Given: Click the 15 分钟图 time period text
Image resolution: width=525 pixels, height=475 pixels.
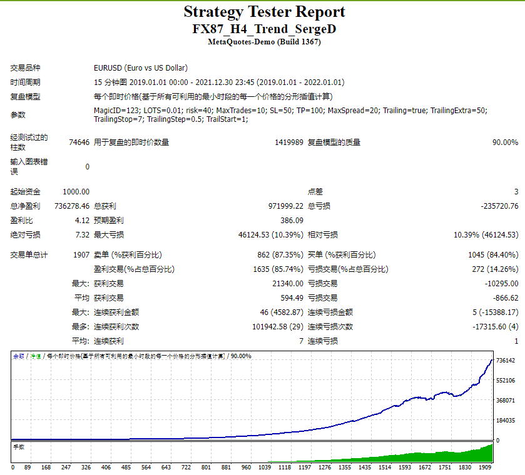Looking at the screenshot, I should (x=111, y=81).
